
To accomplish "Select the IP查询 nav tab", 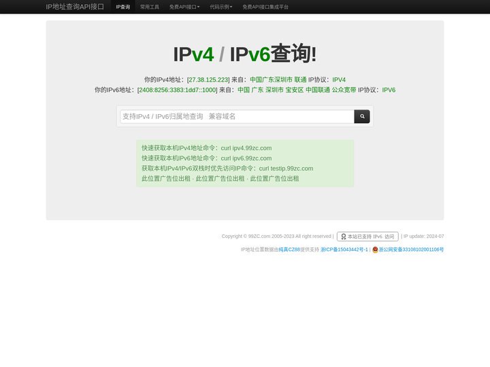I will (122, 7).
